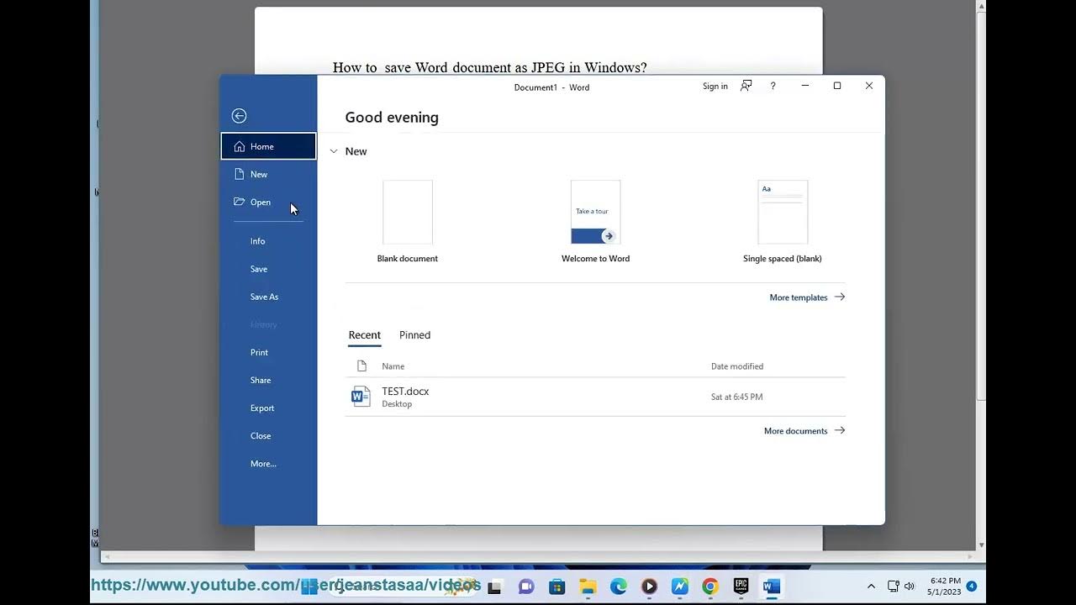
Task: Click the back arrow in Word backstage
Action: [239, 116]
